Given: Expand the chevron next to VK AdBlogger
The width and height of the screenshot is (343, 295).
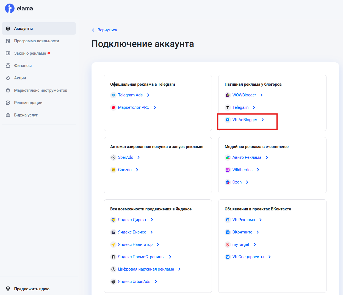Looking at the screenshot, I should pyautogui.click(x=263, y=120).
